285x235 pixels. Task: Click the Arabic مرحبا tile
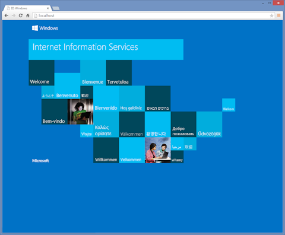(177, 144)
